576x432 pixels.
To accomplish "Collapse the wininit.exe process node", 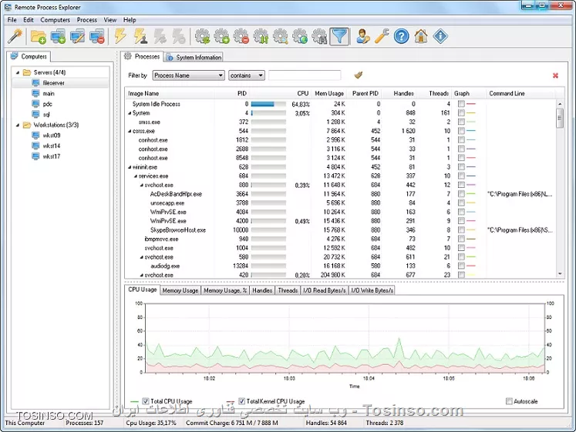I will (130, 167).
